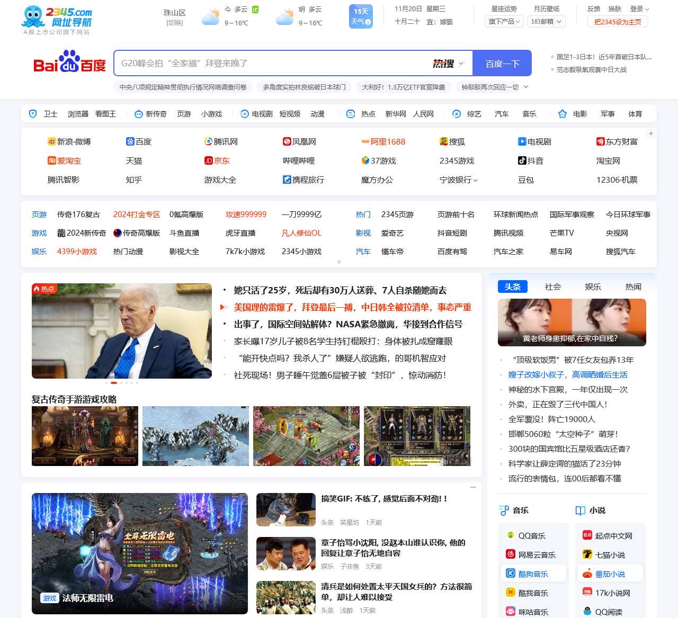Screen dimensions: 678x618
Task: Click the 中央八项规定 hot search chip
Action: [183, 87]
